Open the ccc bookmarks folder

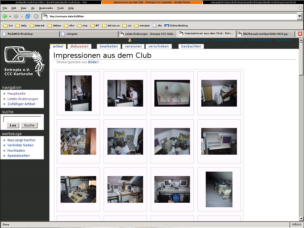pos(127,26)
